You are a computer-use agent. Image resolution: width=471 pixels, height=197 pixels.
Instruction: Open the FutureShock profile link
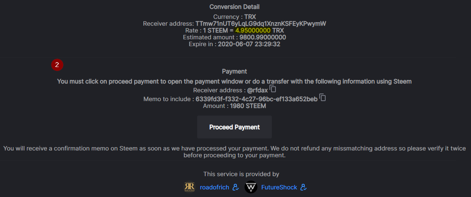click(x=279, y=187)
